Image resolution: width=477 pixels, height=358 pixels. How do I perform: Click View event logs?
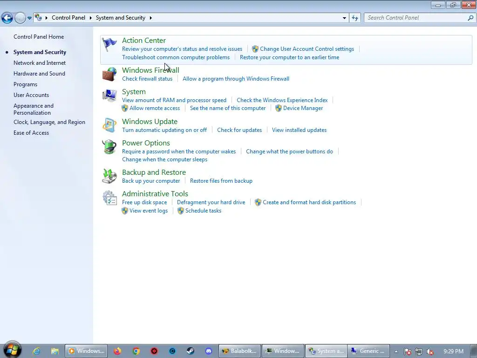pyautogui.click(x=149, y=211)
